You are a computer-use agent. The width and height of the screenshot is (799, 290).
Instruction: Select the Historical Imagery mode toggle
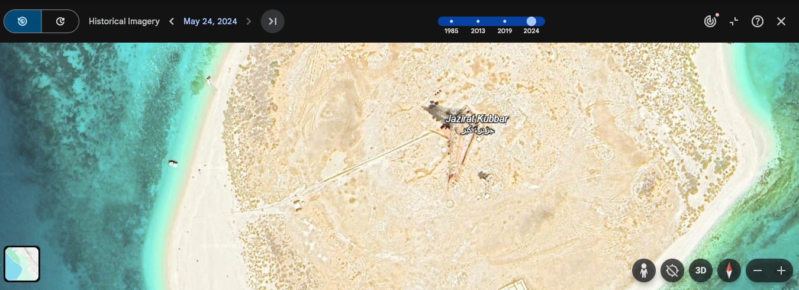point(22,21)
